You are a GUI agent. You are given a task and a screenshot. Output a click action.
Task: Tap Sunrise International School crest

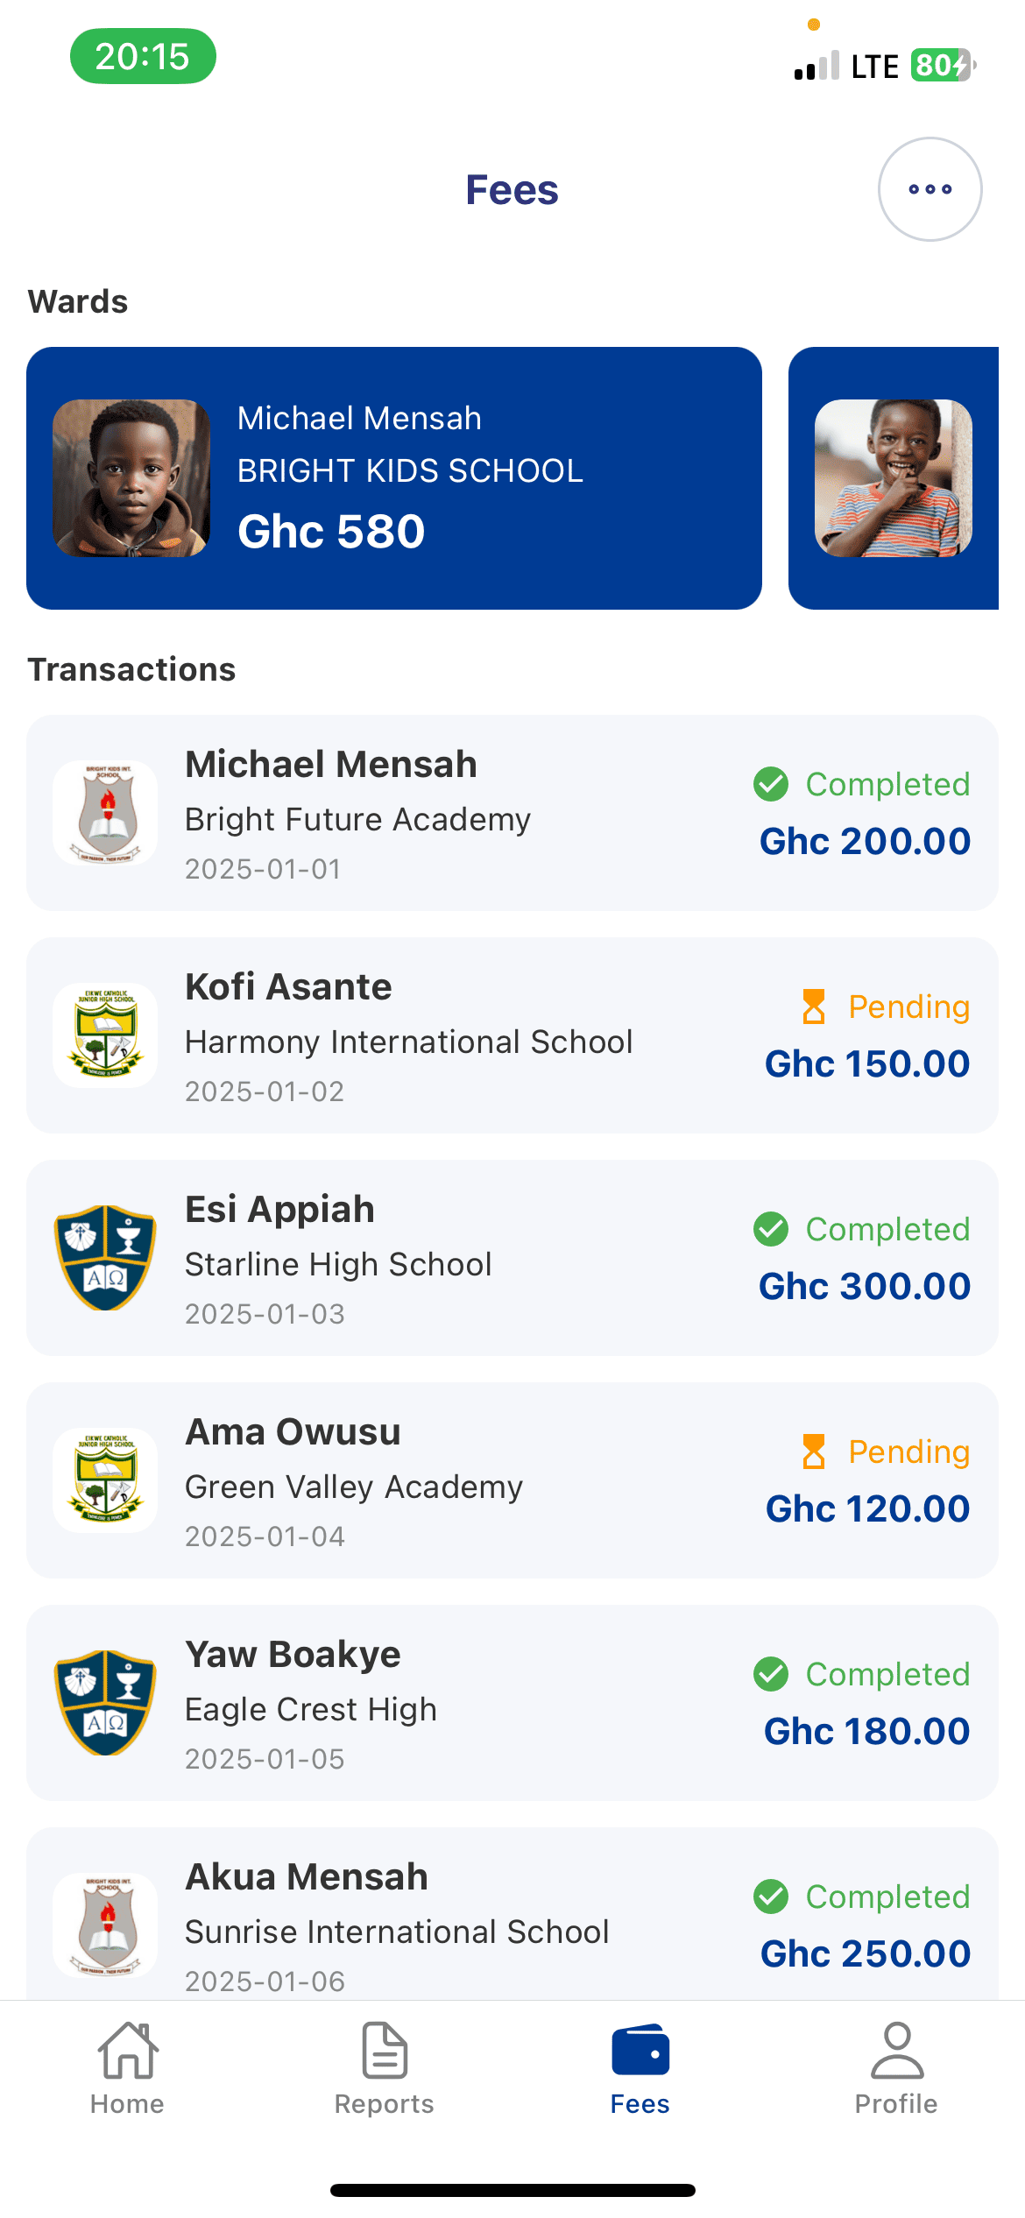(x=105, y=1925)
